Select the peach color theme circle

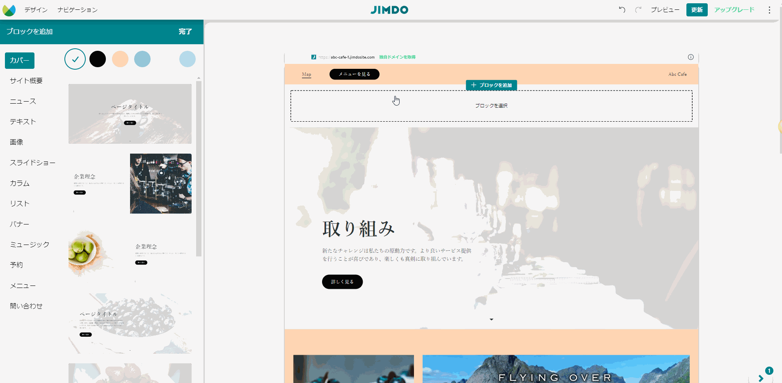(x=120, y=59)
